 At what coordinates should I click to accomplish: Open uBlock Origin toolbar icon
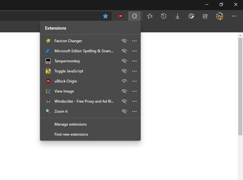click(121, 16)
